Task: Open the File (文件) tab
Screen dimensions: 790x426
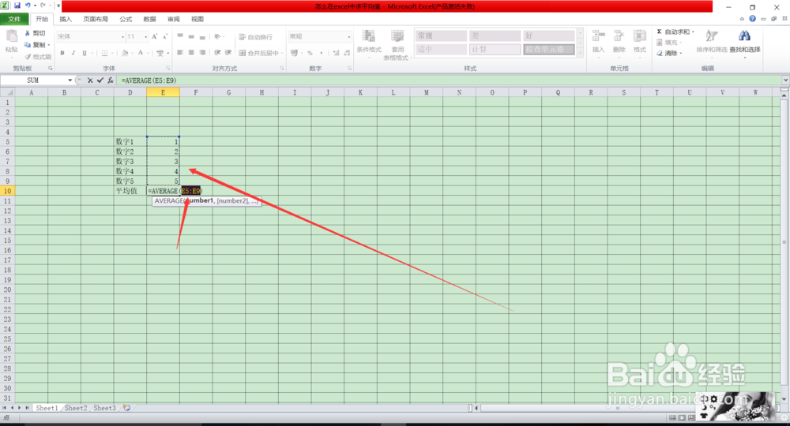Action: coord(14,19)
